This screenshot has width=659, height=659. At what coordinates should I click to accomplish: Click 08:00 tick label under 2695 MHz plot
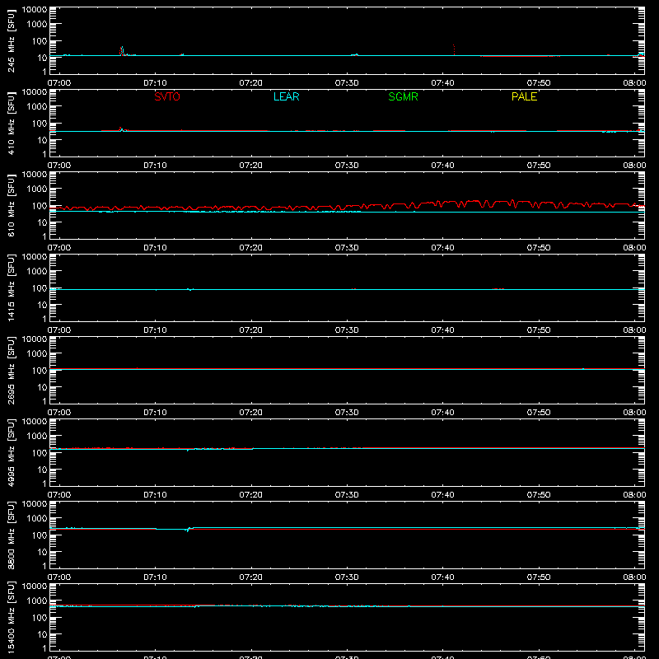pos(634,413)
